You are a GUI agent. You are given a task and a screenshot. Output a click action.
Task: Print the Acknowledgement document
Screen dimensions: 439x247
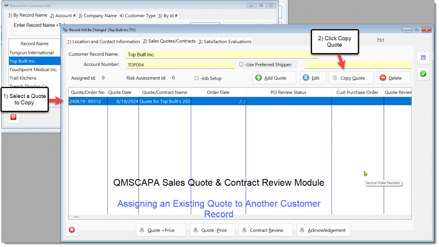point(323,230)
